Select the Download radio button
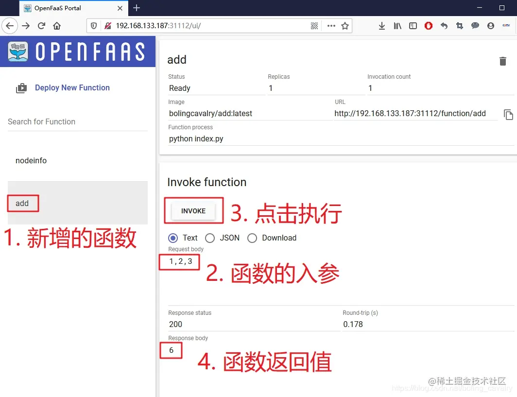This screenshot has height=397, width=517. click(x=252, y=238)
